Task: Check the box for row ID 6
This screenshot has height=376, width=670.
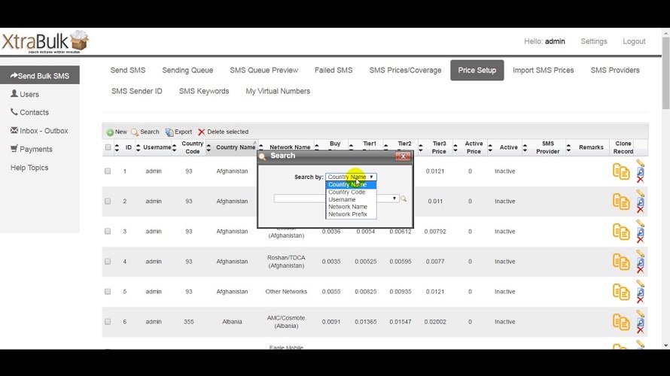Action: [108, 322]
